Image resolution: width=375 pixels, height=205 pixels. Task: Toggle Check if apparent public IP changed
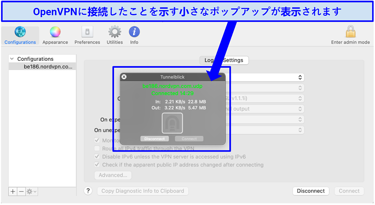97,165
